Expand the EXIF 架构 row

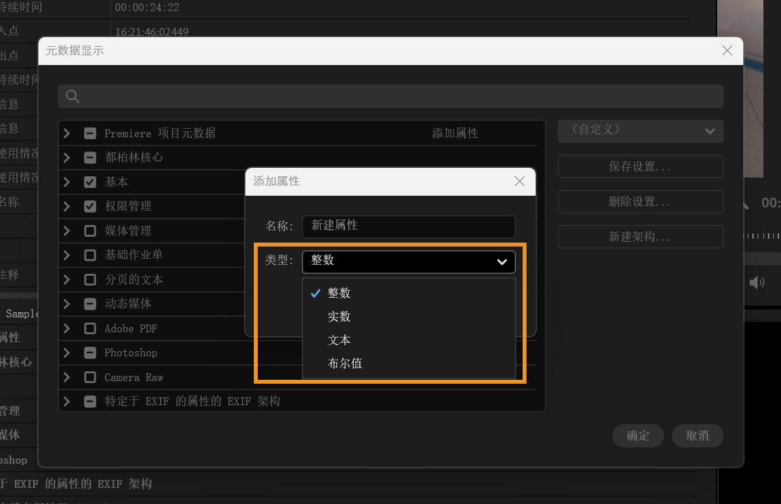67,401
